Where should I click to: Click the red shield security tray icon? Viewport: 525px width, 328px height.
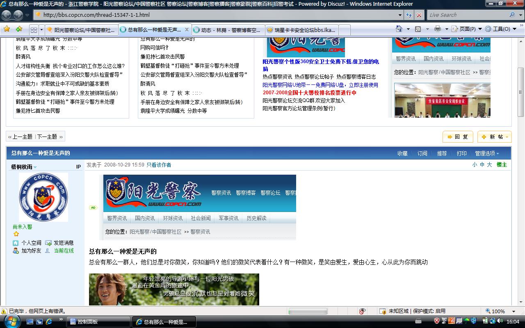pyautogui.click(x=437, y=321)
